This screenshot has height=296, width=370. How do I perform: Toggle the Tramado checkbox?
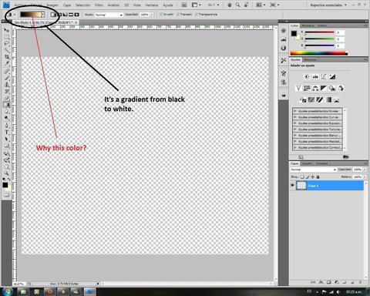pyautogui.click(x=178, y=15)
